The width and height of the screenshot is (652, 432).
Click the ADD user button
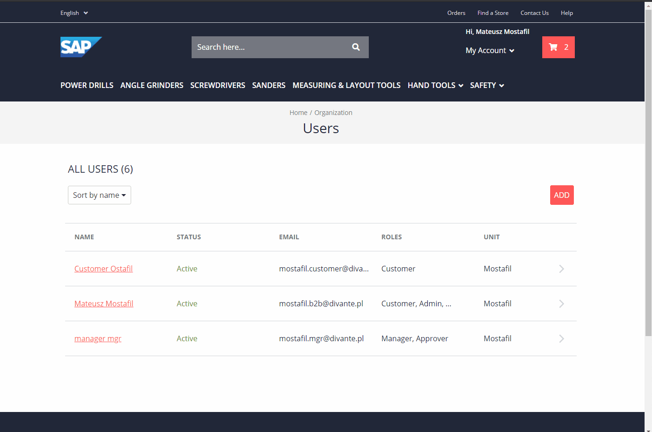click(x=562, y=195)
